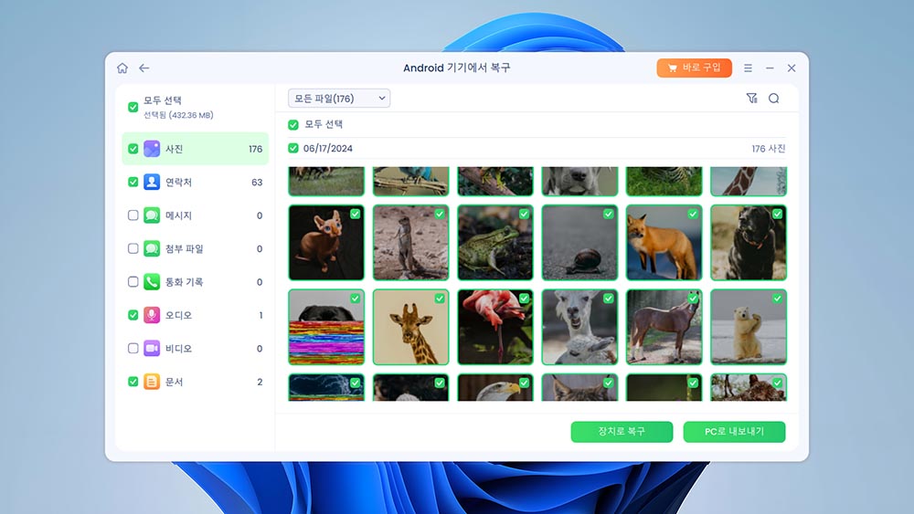
Task: Click the purple 비디오 camera icon
Action: point(152,348)
